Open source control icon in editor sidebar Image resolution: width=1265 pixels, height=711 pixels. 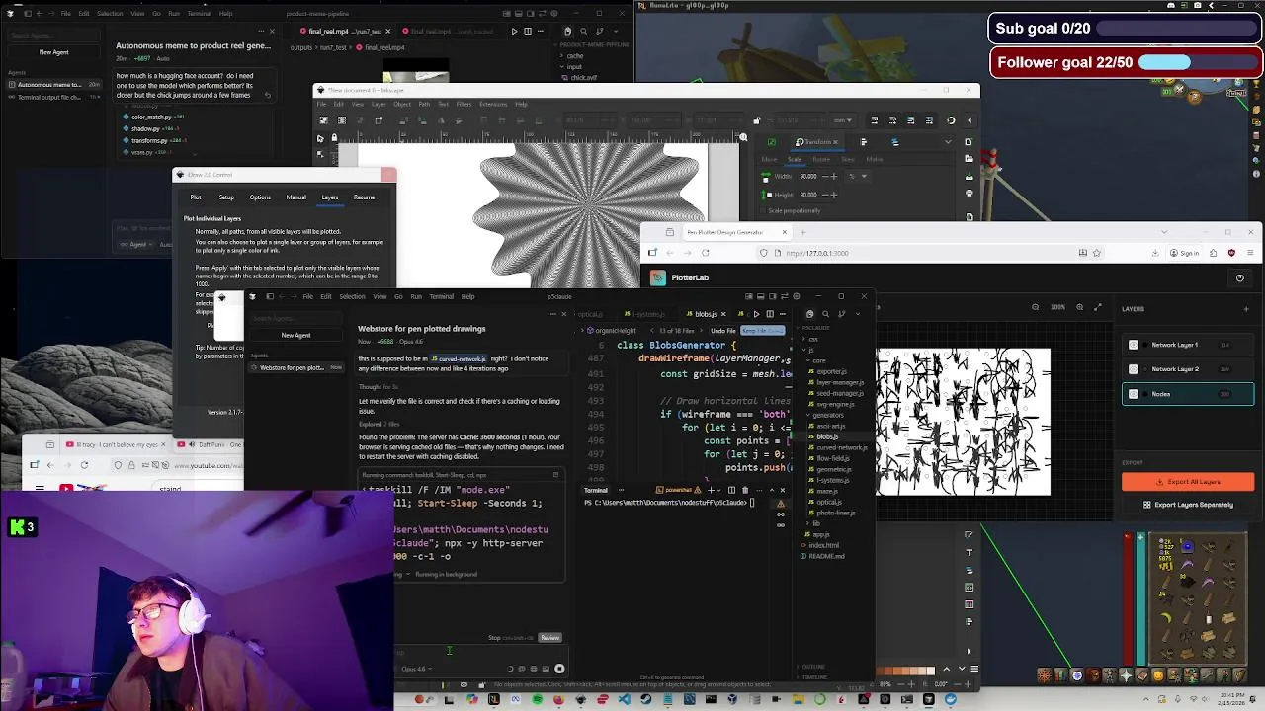pos(842,314)
